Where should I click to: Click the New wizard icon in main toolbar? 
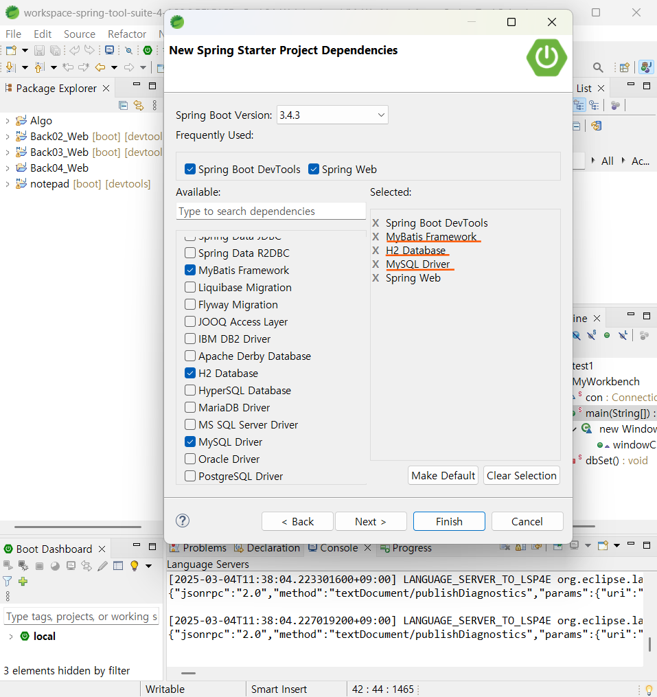pos(11,50)
